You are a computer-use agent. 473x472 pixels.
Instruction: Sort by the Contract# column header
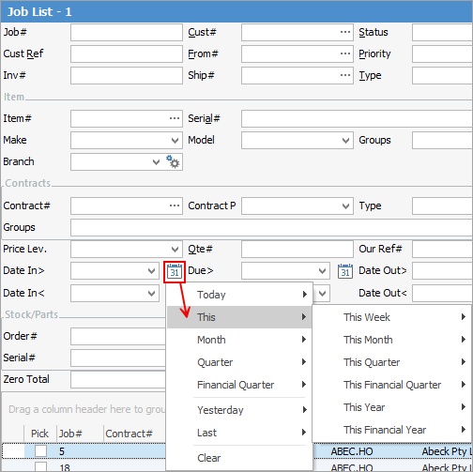click(x=134, y=434)
